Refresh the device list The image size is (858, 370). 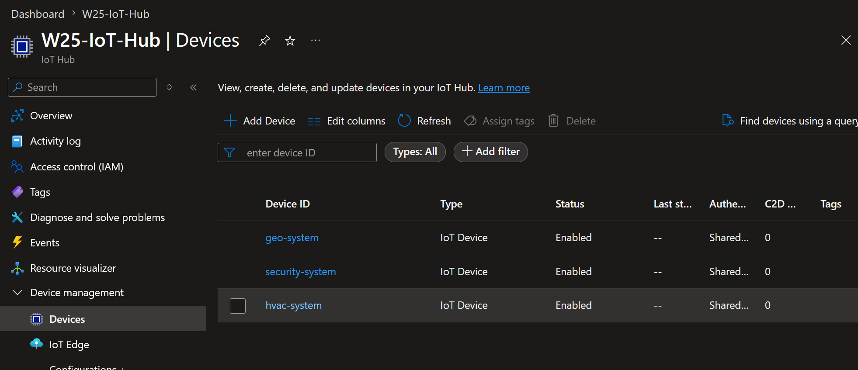[x=424, y=121]
